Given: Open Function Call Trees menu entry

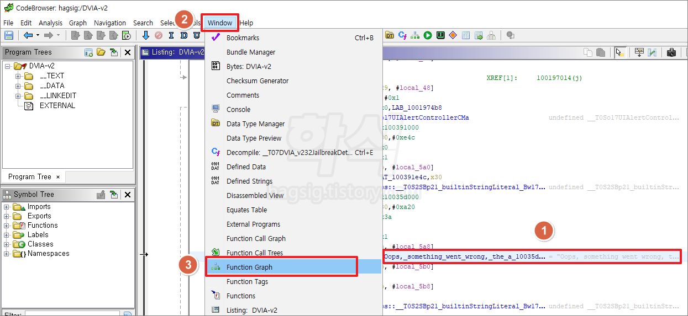Looking at the screenshot, I should (x=293, y=253).
